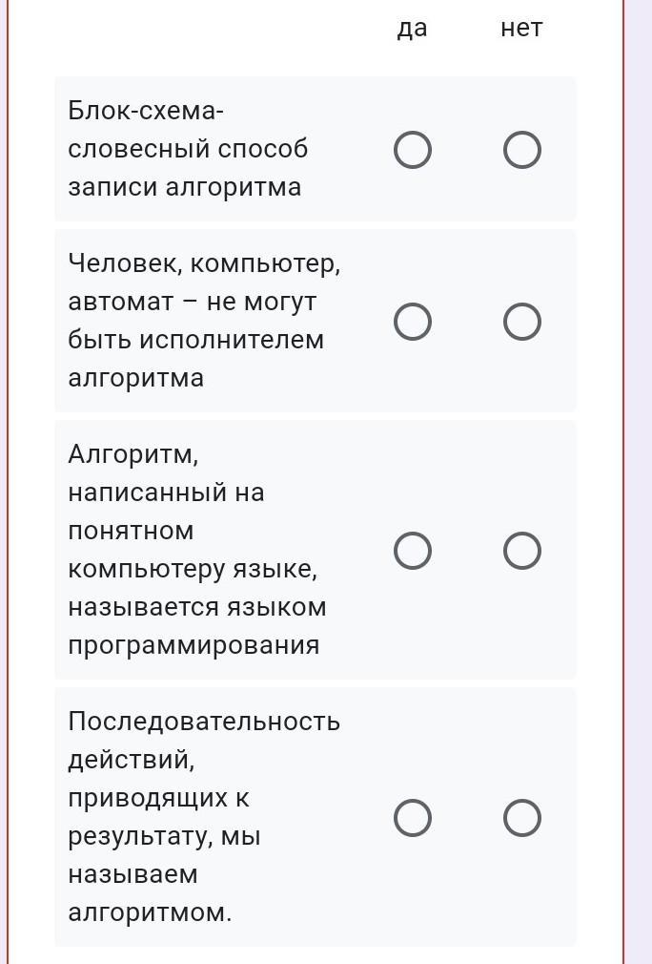Click the word 'Последовательность'

[x=204, y=722]
